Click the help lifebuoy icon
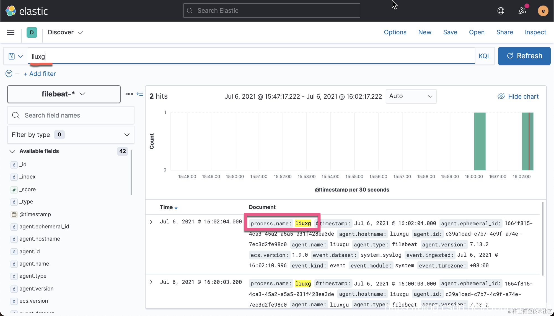554x316 pixels. coord(501,11)
